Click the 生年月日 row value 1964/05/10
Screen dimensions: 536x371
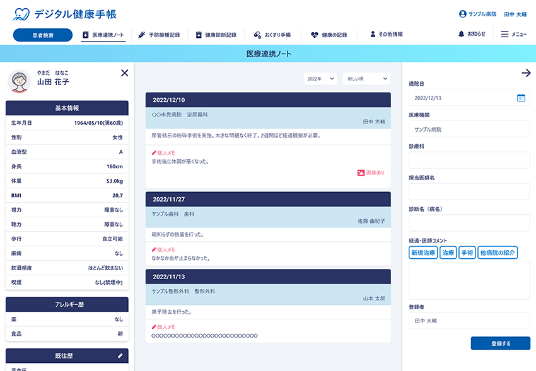(98, 123)
